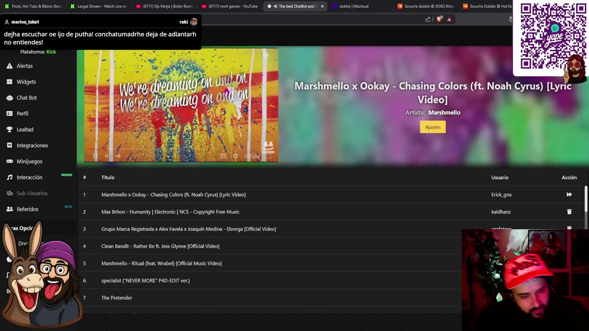Open the Alertas bell icon in sidebar
The image size is (589, 331).
(x=9, y=66)
